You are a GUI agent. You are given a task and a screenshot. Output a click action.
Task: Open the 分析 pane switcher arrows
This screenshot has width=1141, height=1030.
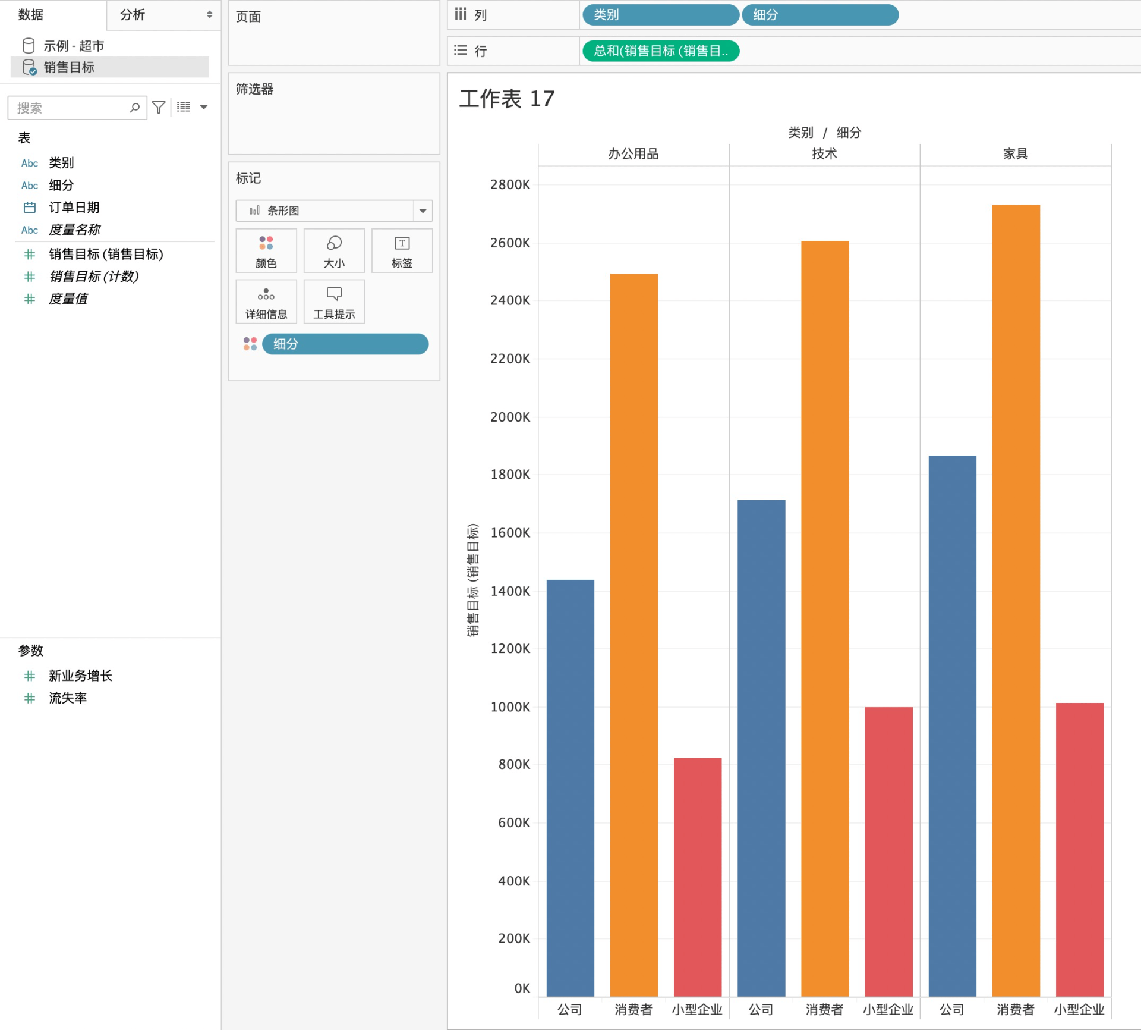coord(209,14)
